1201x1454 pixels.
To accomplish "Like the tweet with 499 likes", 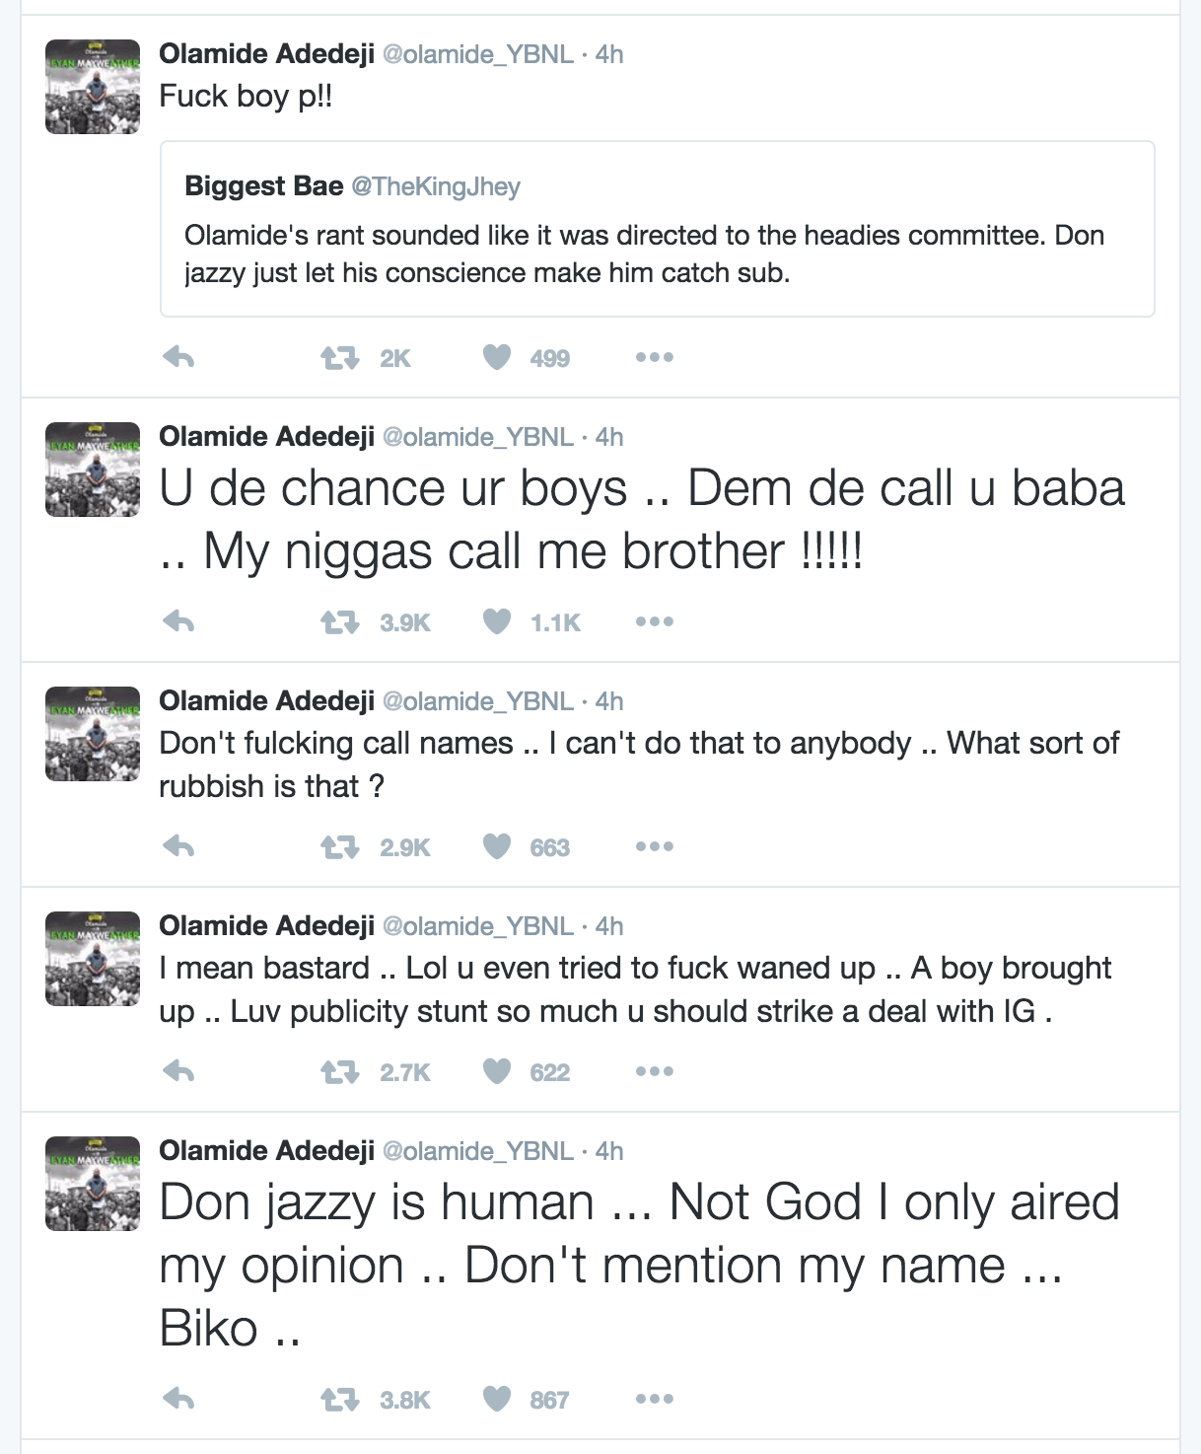I will pos(497,357).
